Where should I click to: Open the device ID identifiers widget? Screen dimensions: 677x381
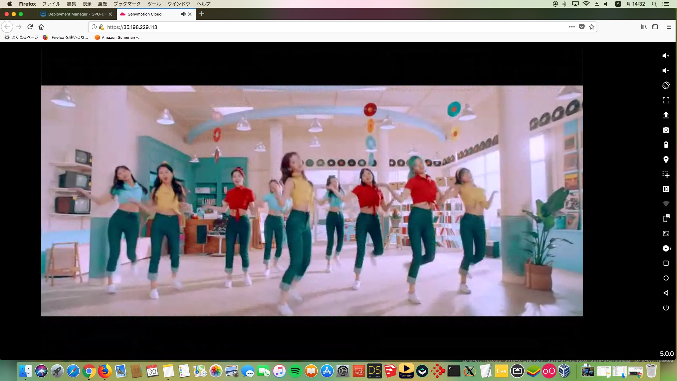point(666,189)
